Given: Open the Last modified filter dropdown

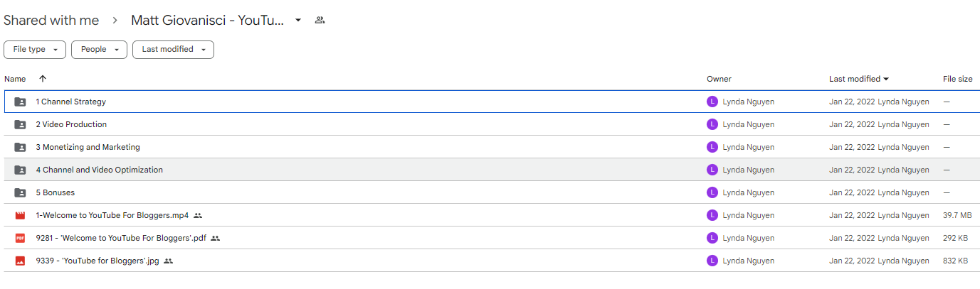Looking at the screenshot, I should (x=174, y=50).
